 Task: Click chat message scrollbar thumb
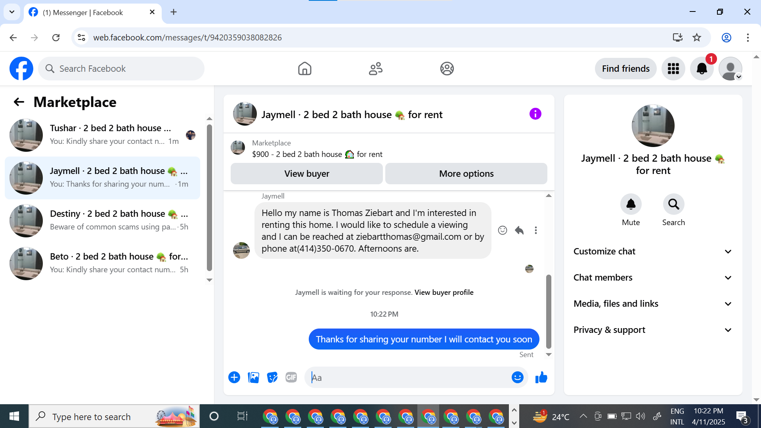pos(549,311)
